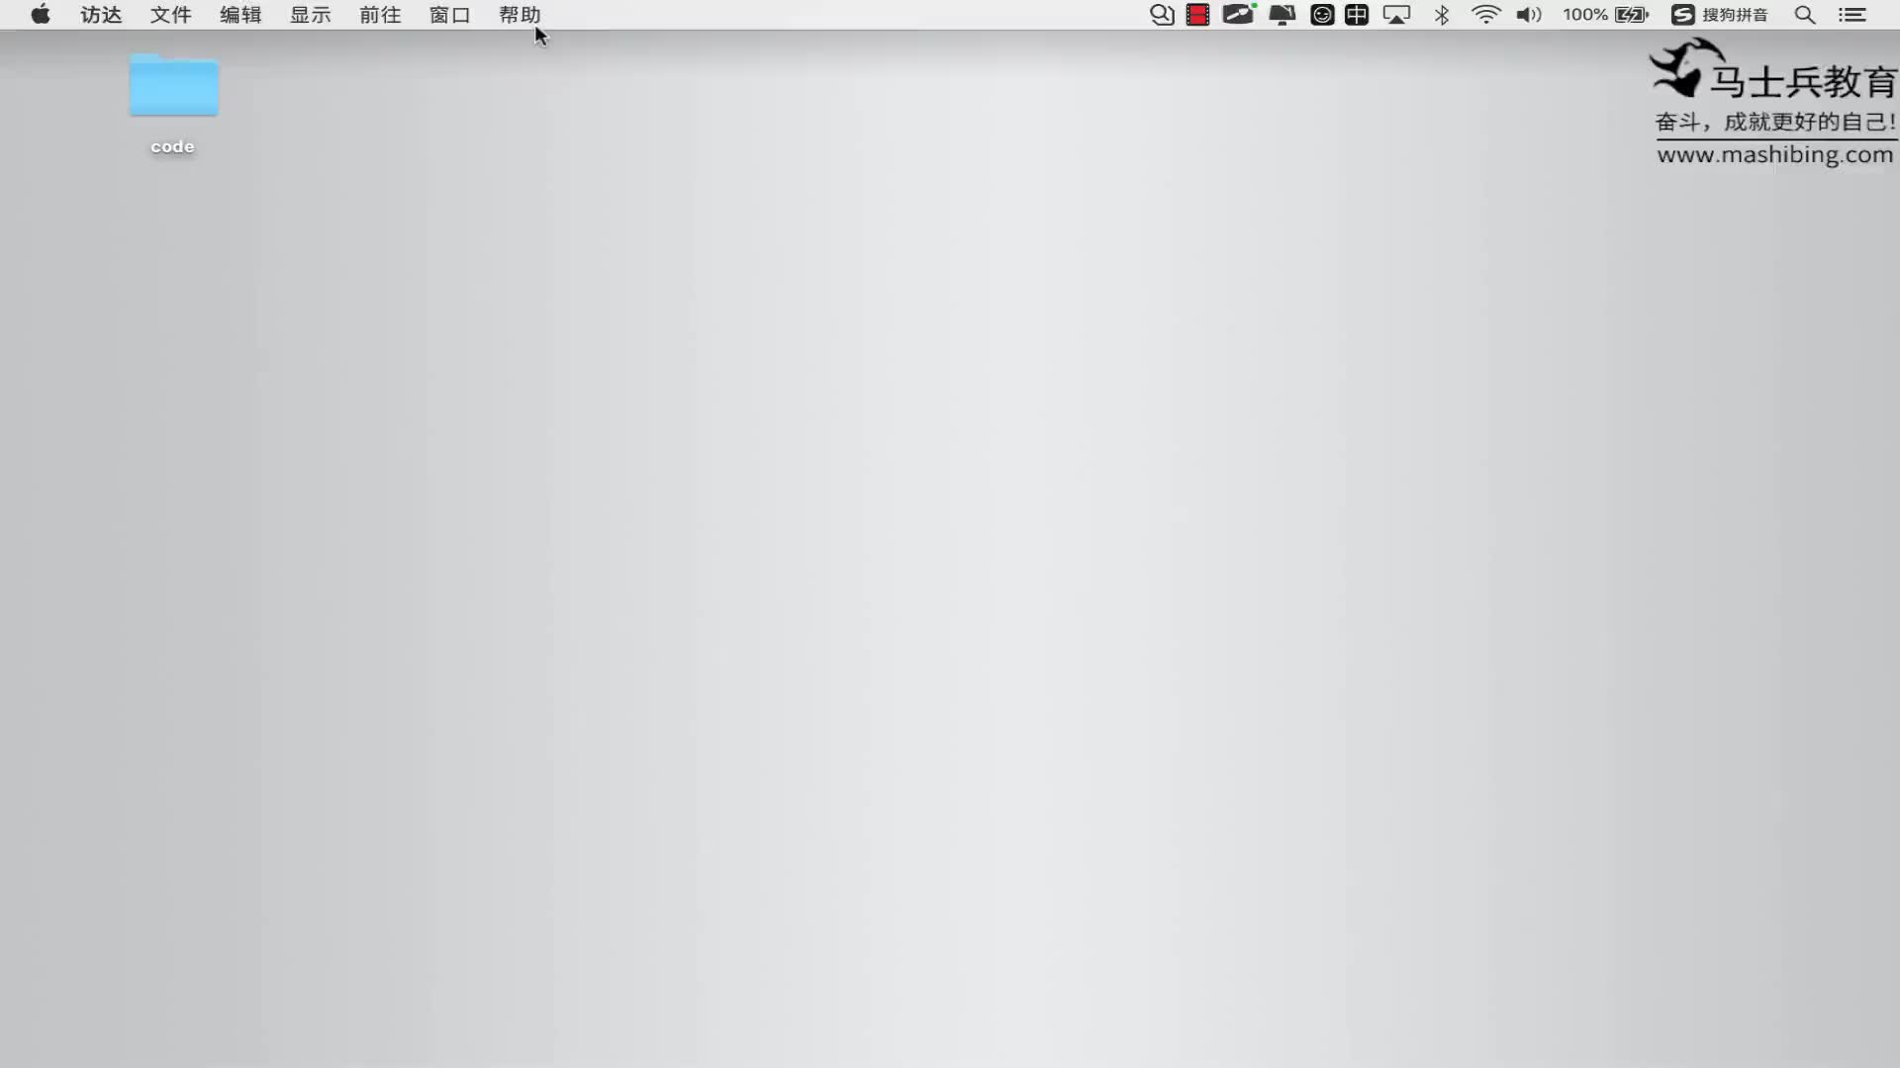Open the 搜狗拼音 input method menu
The image size is (1900, 1068).
coord(1720,15)
